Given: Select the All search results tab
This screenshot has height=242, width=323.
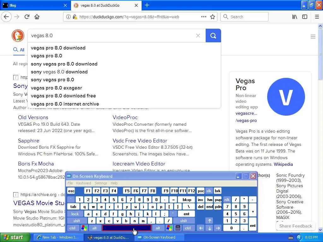Looking at the screenshot, I should 19,49.
